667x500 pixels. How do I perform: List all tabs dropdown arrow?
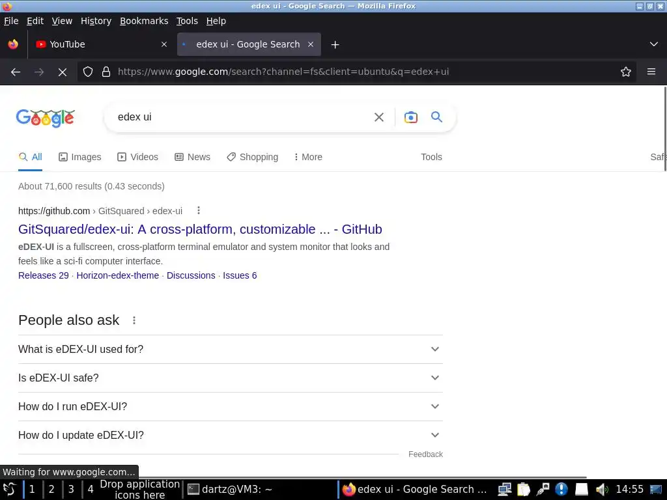[x=654, y=45]
